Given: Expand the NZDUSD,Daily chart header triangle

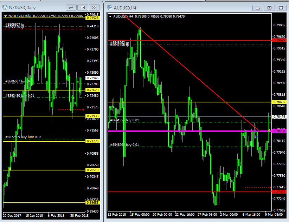Looking at the screenshot, I should point(5,16).
